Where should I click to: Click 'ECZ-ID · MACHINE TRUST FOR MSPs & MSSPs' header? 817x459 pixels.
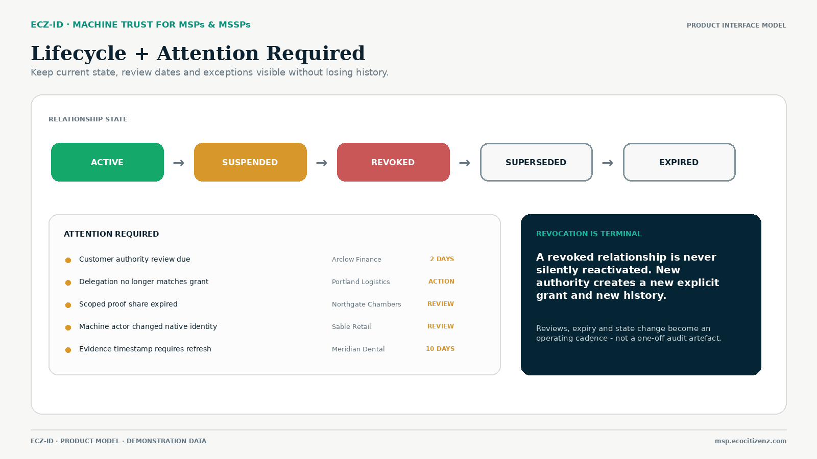click(x=140, y=24)
